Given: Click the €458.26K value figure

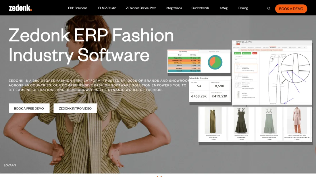Looking at the screenshot, I should click(199, 96).
